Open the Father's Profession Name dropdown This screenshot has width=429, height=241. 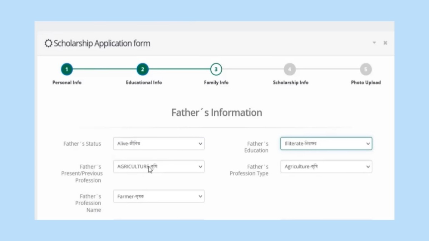tap(159, 196)
